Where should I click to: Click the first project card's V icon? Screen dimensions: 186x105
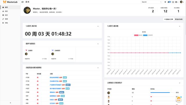(x=26, y=50)
